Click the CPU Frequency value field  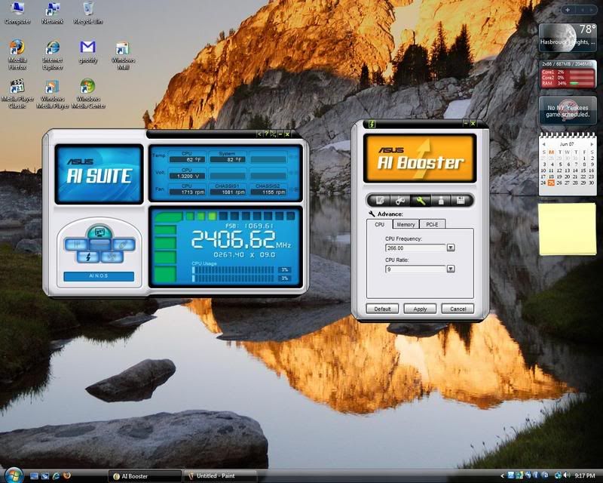416,248
